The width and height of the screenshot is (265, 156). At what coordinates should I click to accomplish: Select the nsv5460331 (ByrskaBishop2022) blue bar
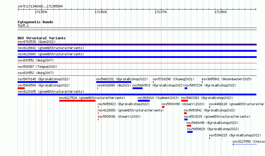point(114,82)
